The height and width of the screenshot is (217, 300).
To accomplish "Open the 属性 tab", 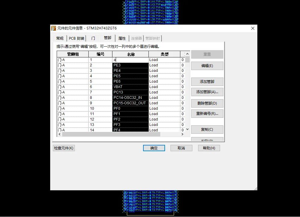I will [122, 38].
